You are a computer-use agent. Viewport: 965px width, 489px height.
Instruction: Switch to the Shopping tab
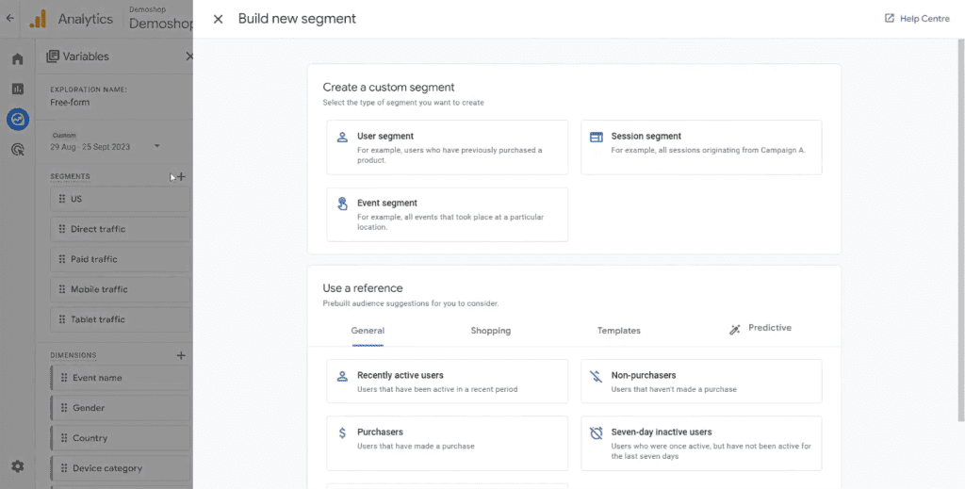[x=490, y=331]
